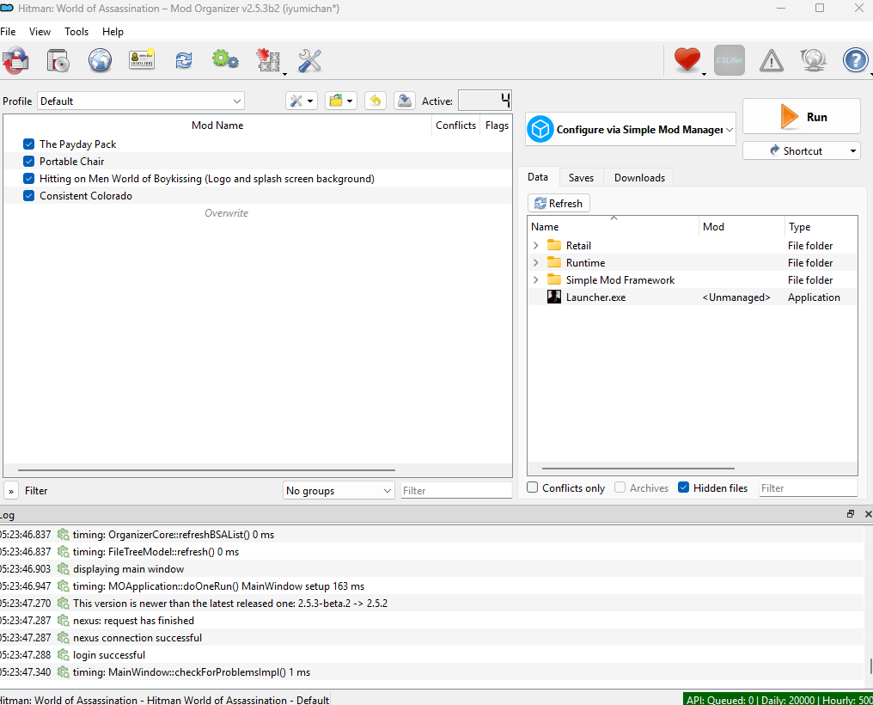The image size is (873, 705).
Task: Disable the Consistent Colorado mod checkbox
Action: pyautogui.click(x=28, y=196)
